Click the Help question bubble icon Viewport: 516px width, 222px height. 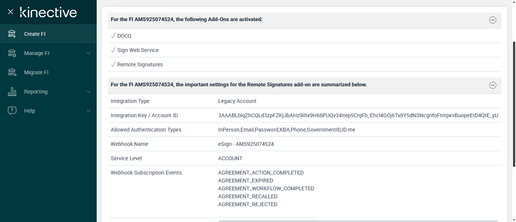[x=12, y=111]
